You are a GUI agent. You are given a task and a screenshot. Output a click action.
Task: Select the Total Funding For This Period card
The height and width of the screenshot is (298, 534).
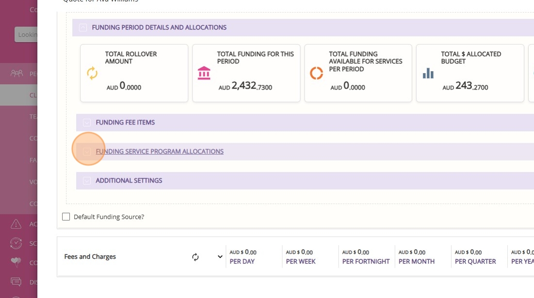point(246,73)
